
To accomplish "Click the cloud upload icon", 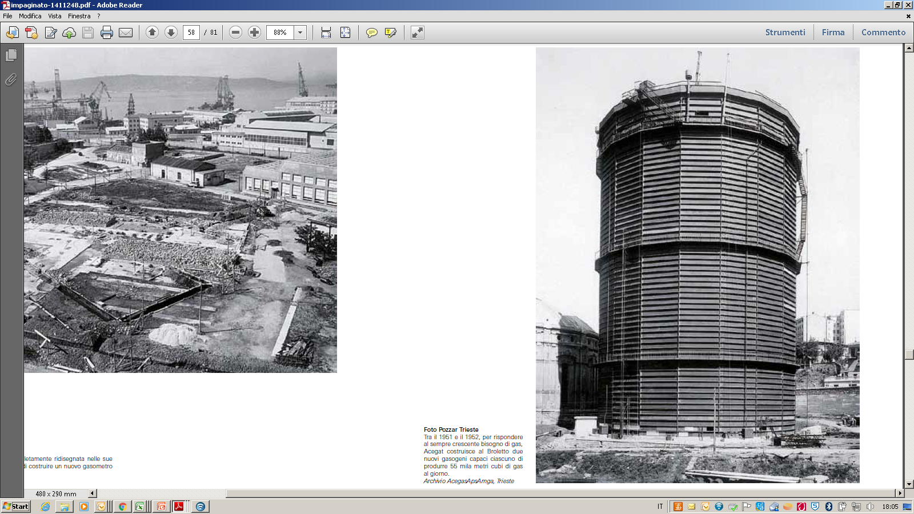I will tap(69, 33).
